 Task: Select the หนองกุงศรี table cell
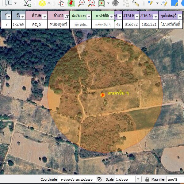coord(58,24)
